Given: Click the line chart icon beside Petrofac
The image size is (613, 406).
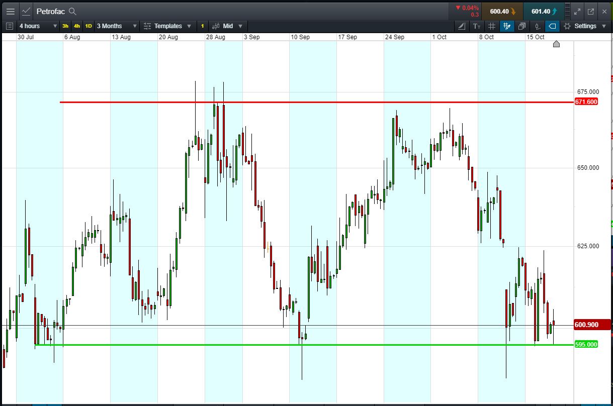Looking at the screenshot, I should click(27, 11).
